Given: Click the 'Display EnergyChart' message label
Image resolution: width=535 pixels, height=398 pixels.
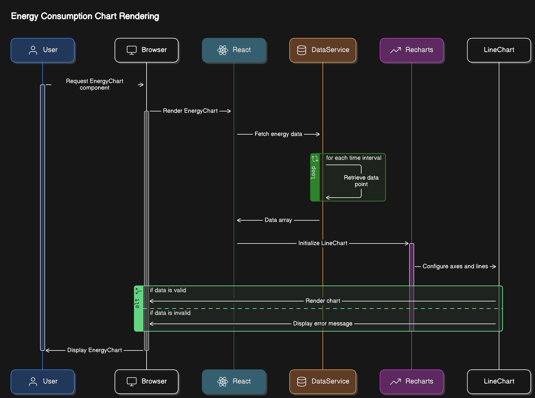Looking at the screenshot, I should click(95, 350).
